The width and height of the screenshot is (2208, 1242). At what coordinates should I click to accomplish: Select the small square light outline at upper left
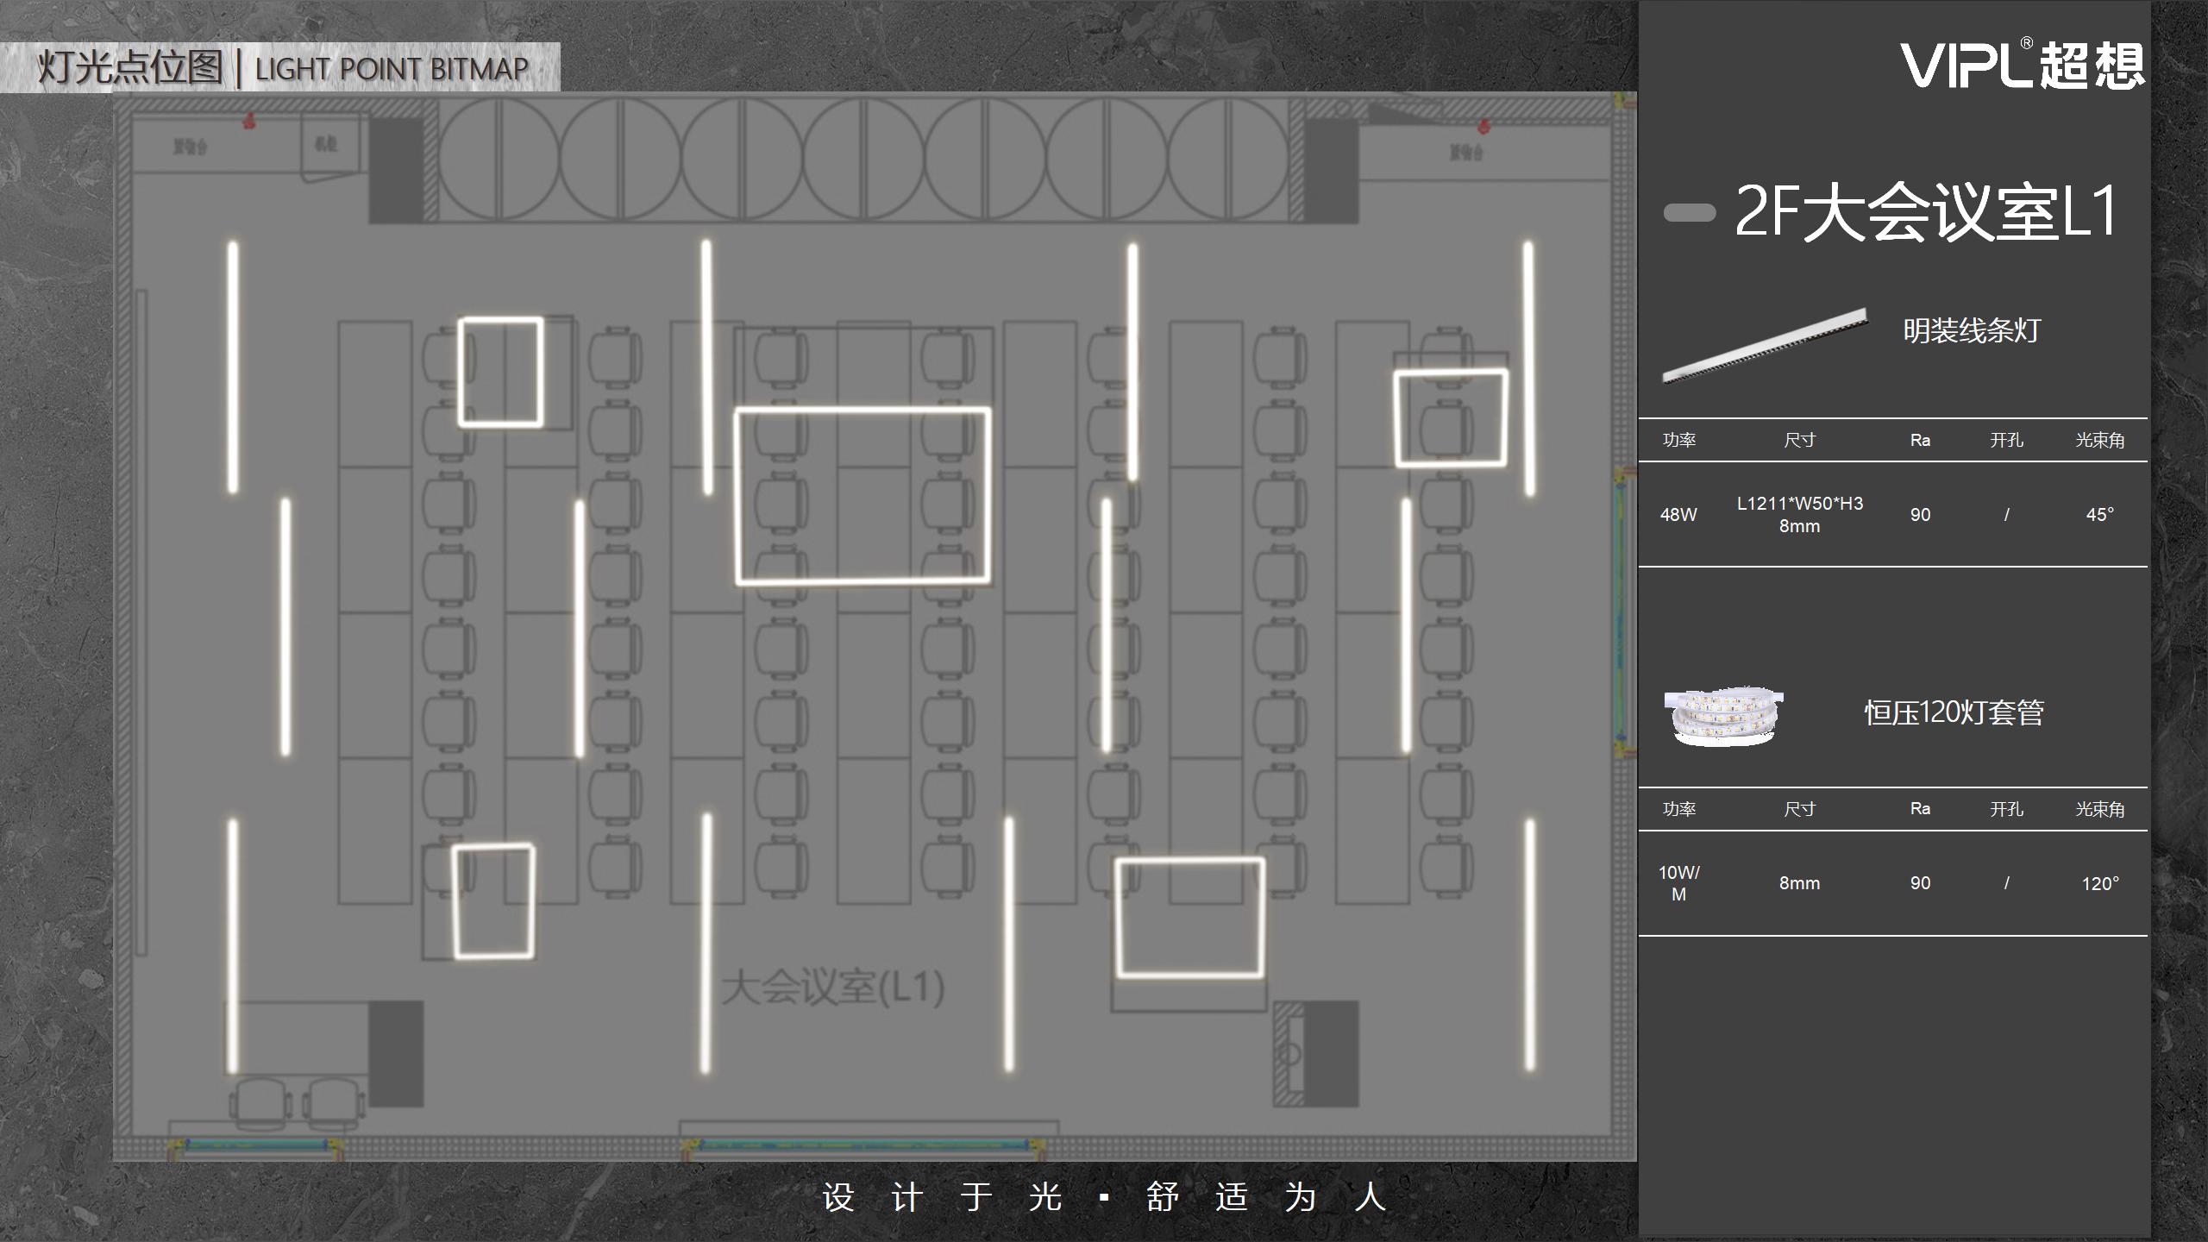pos(500,372)
